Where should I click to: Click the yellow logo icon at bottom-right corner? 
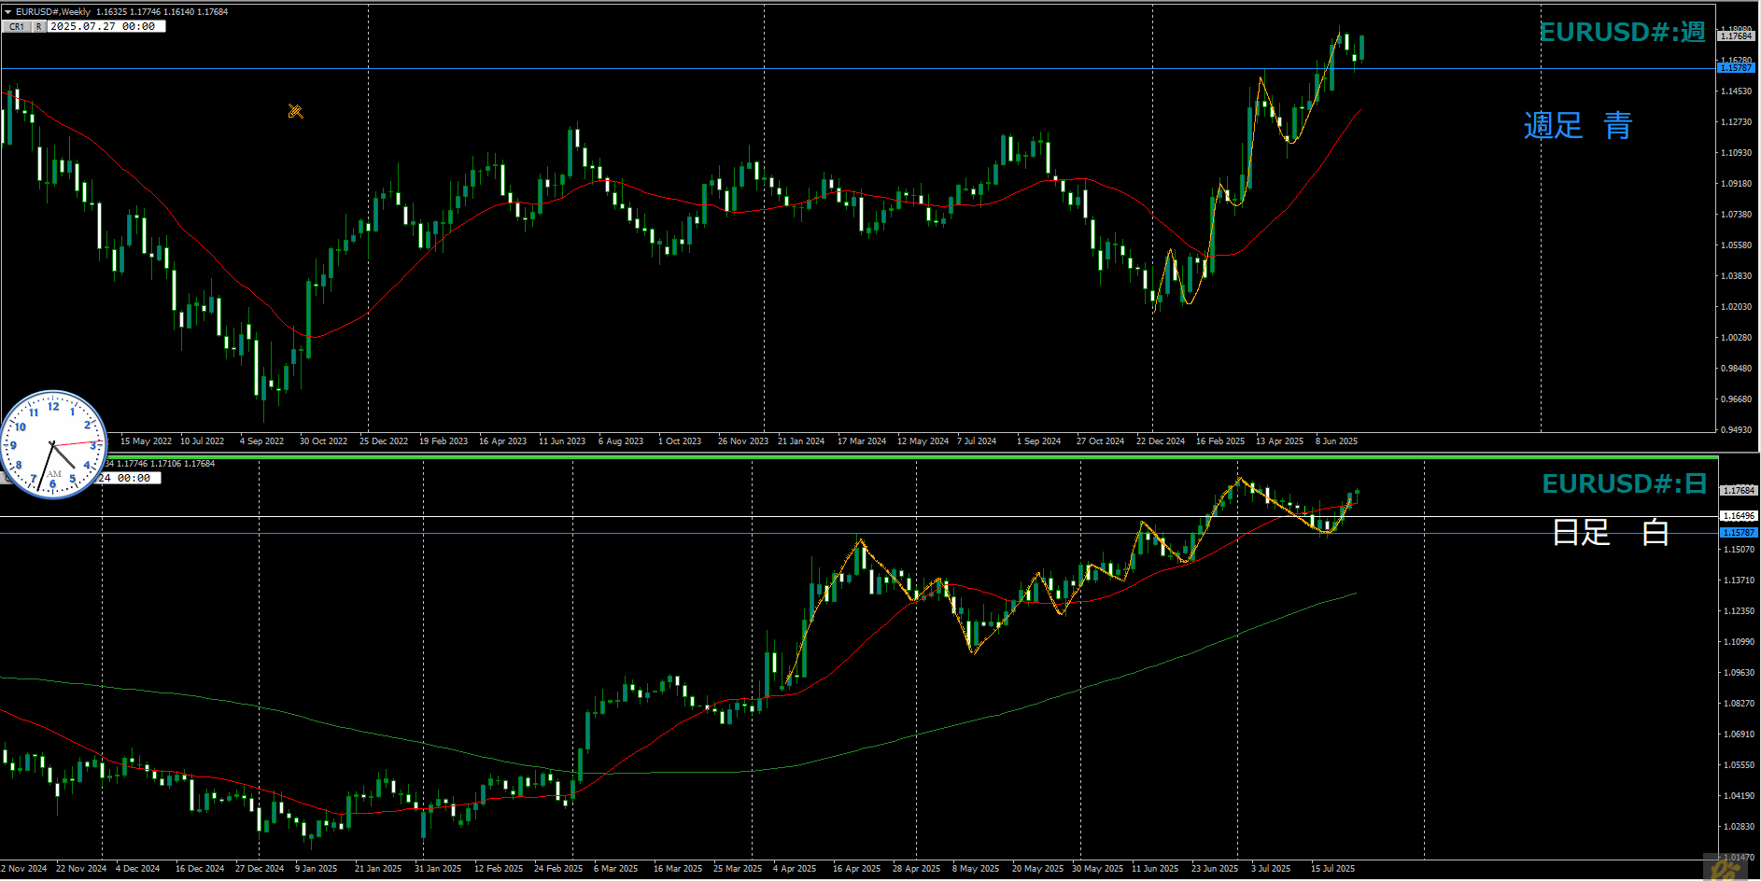[x=1726, y=868]
